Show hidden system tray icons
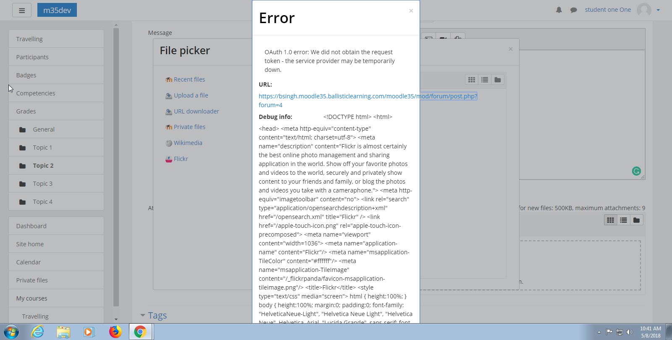 (x=599, y=332)
